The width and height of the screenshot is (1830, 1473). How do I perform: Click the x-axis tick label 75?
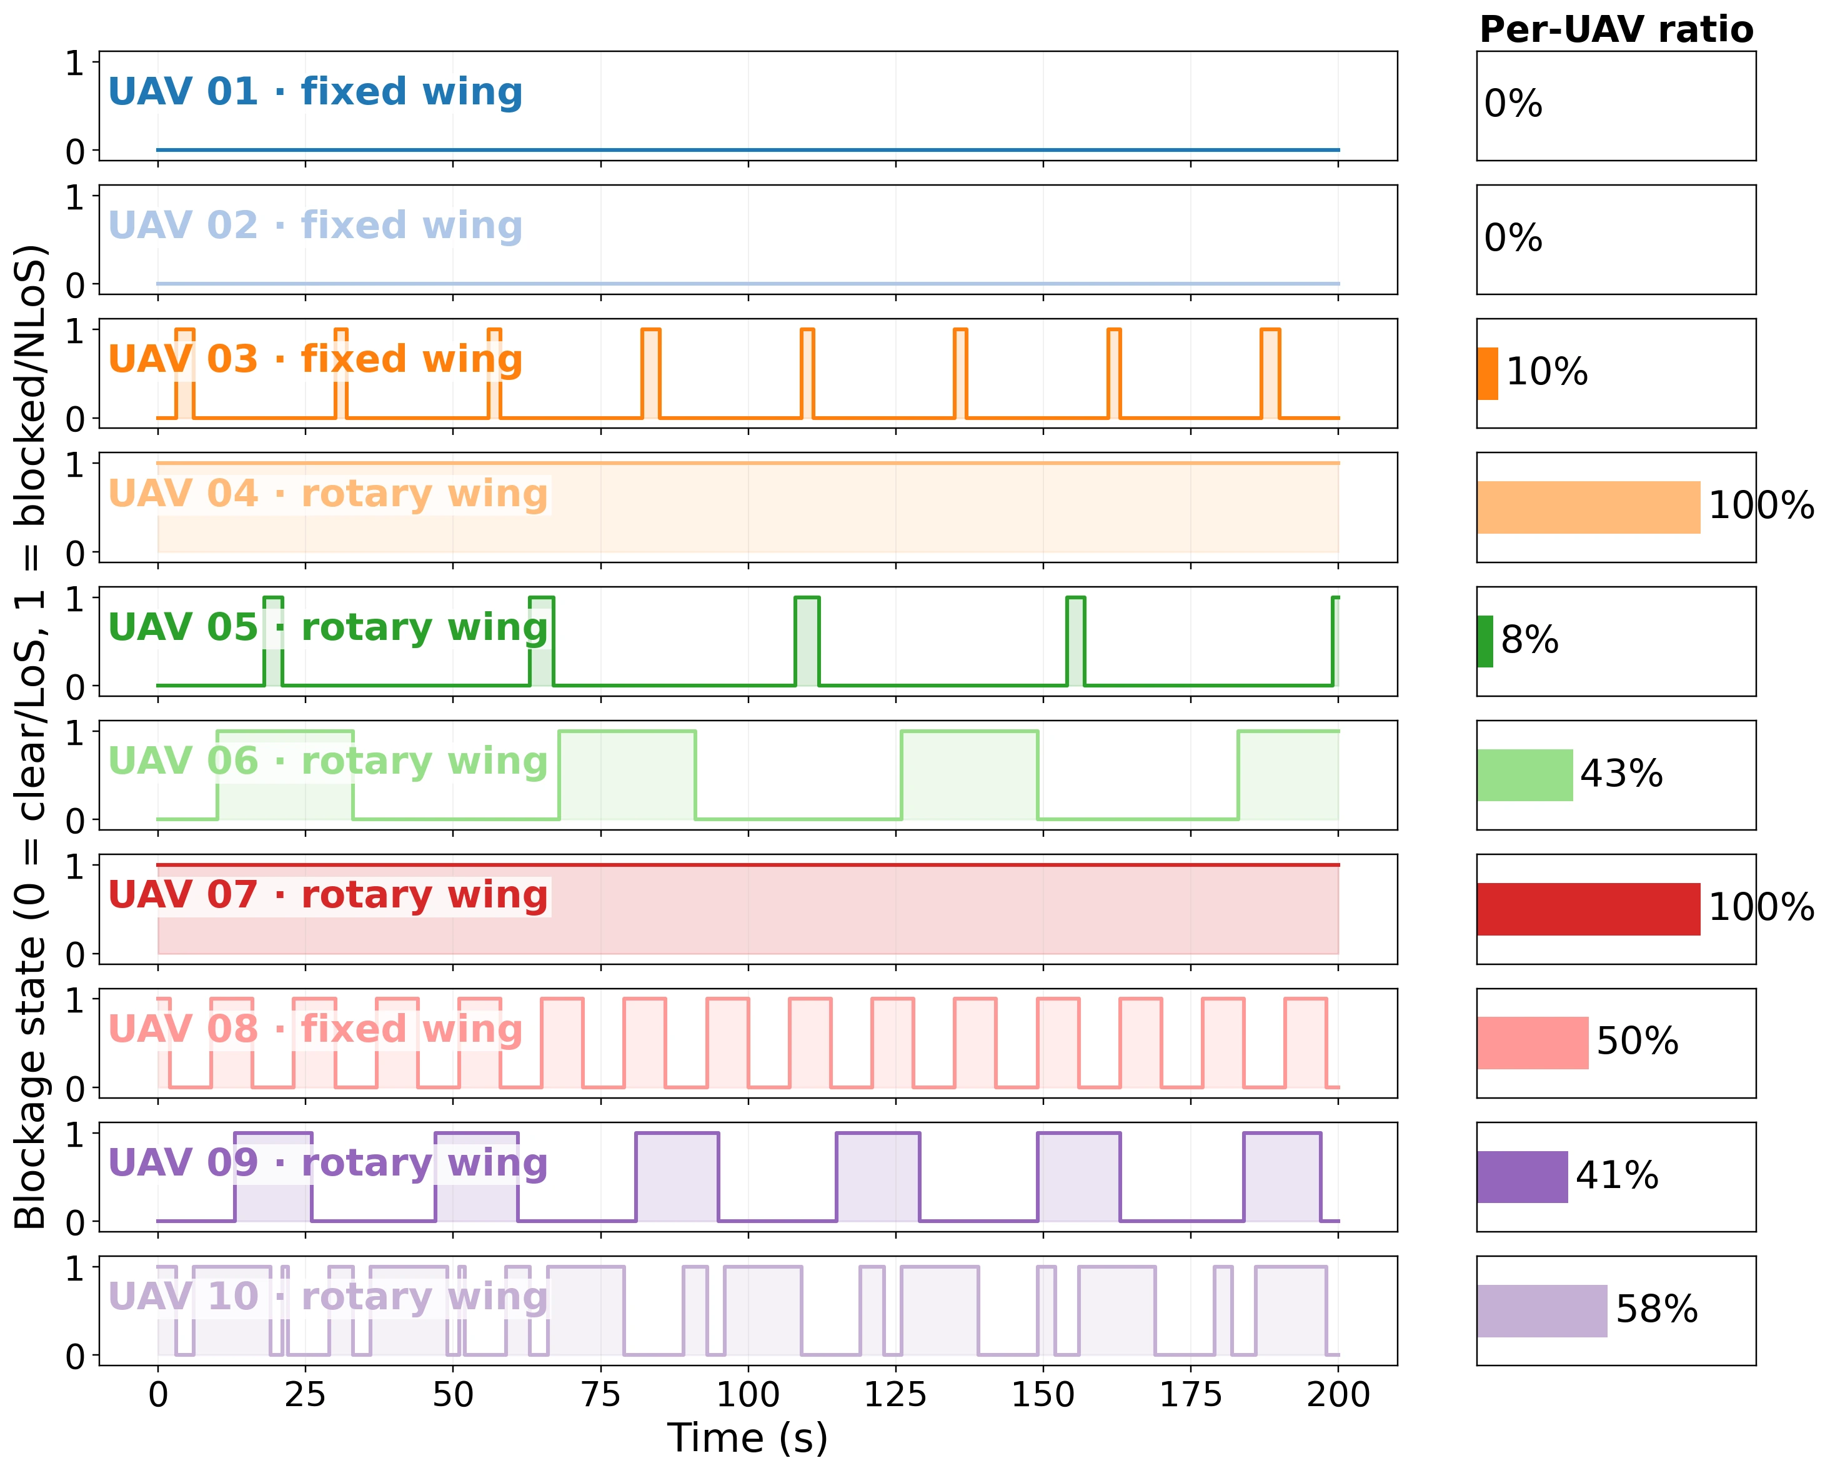tap(601, 1396)
